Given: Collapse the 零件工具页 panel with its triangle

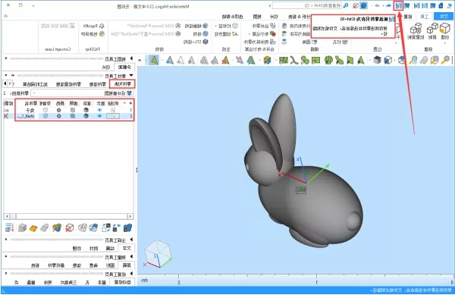Looking at the screenshot, I should point(131,75).
